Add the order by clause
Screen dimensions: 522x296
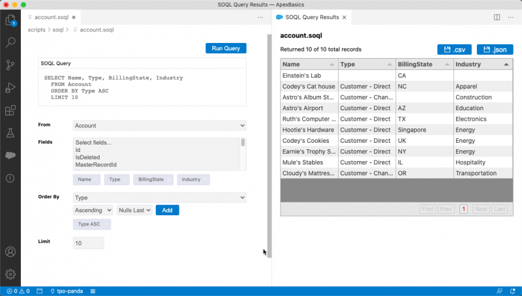[x=168, y=210]
